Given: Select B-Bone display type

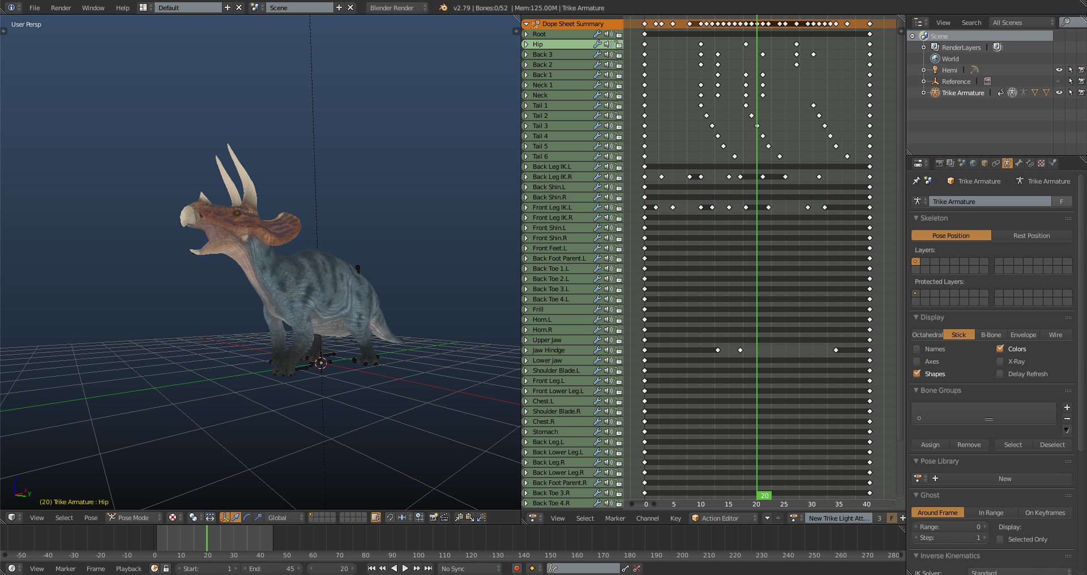Looking at the screenshot, I should (x=990, y=335).
